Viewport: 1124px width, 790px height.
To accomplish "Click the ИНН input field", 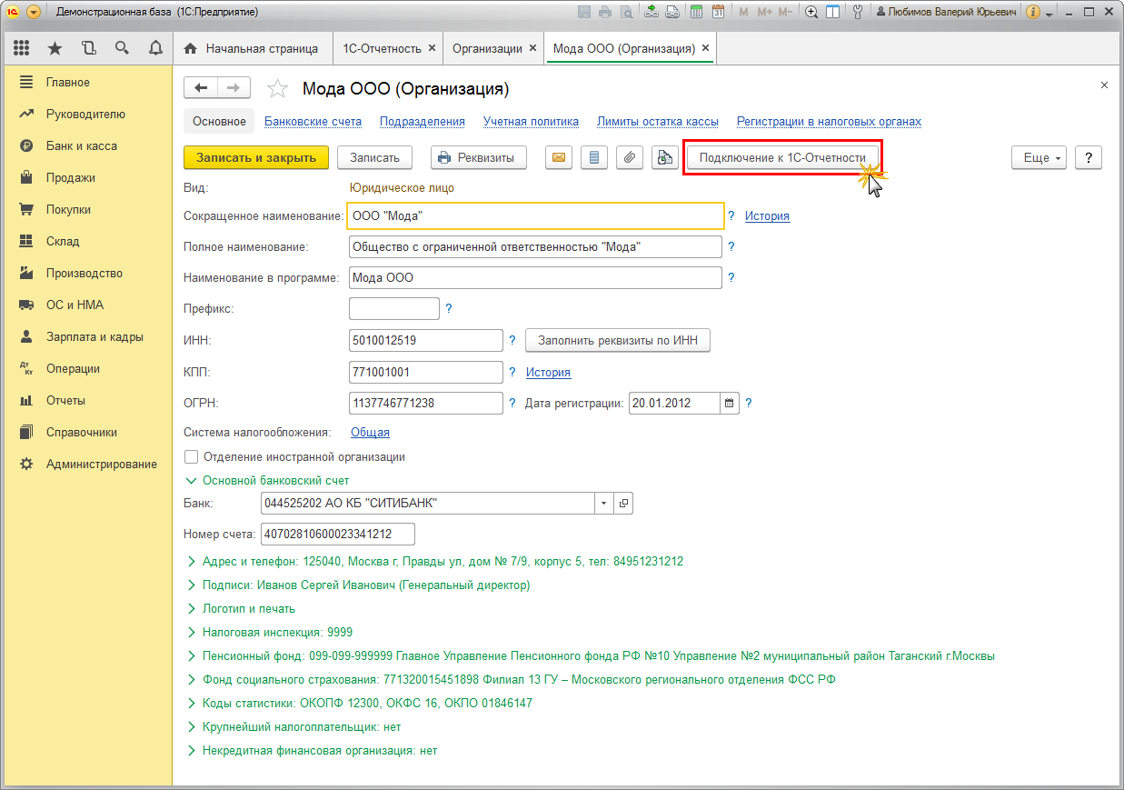I will (425, 340).
